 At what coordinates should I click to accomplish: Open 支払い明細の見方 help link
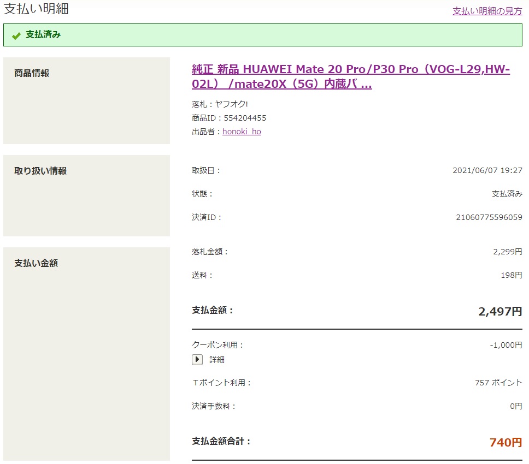487,11
